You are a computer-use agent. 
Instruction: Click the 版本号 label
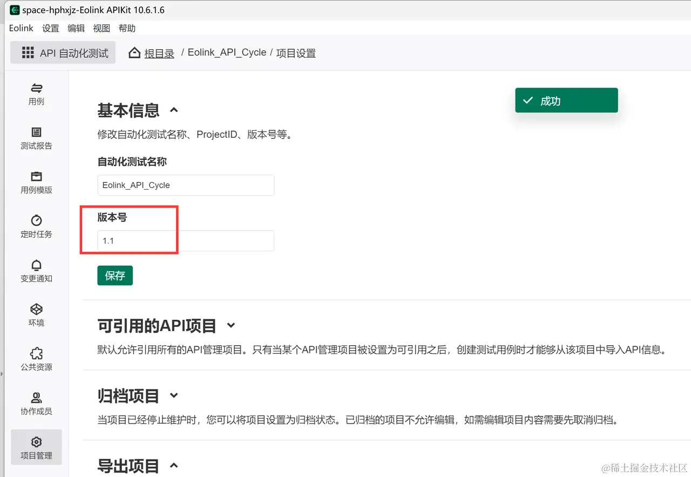pos(112,217)
